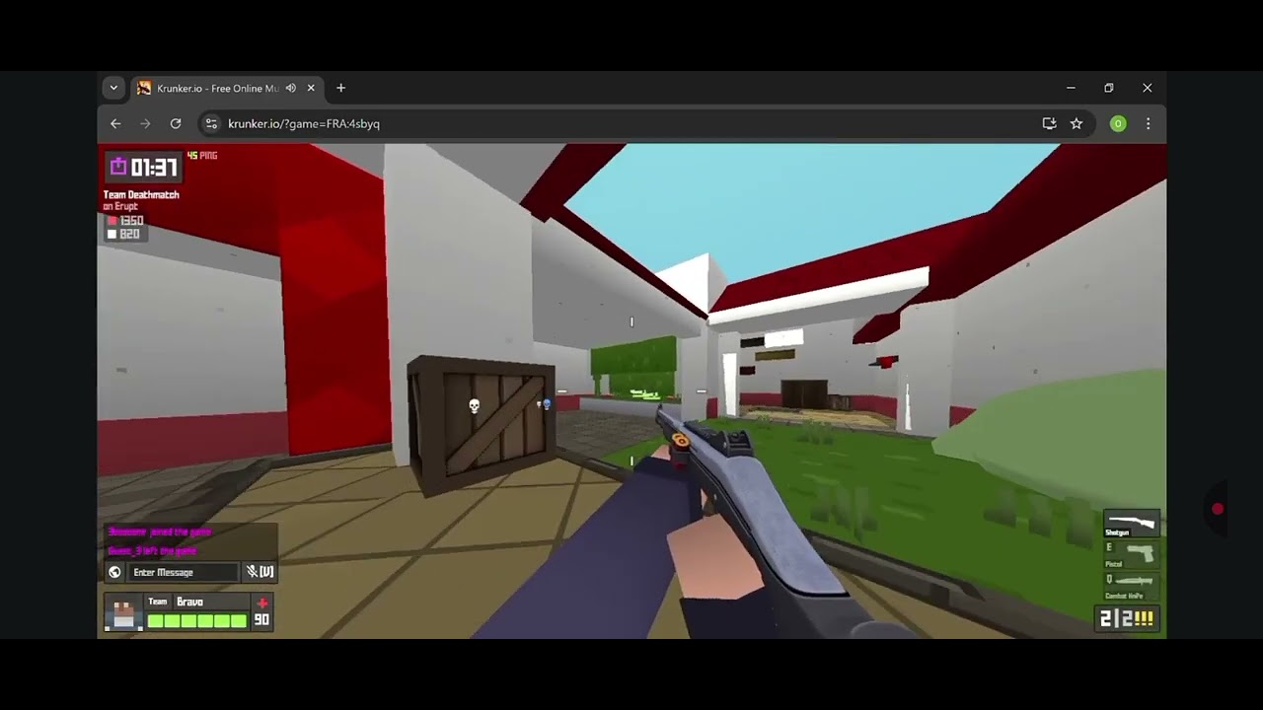Select the Pistol weapon slot
Viewport: 1263px width, 710px height.
coord(1131,554)
